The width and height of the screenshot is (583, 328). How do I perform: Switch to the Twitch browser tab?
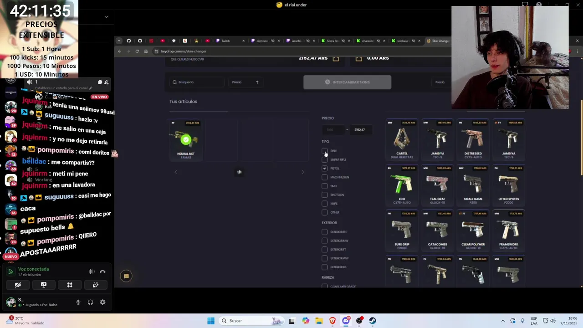click(x=230, y=41)
